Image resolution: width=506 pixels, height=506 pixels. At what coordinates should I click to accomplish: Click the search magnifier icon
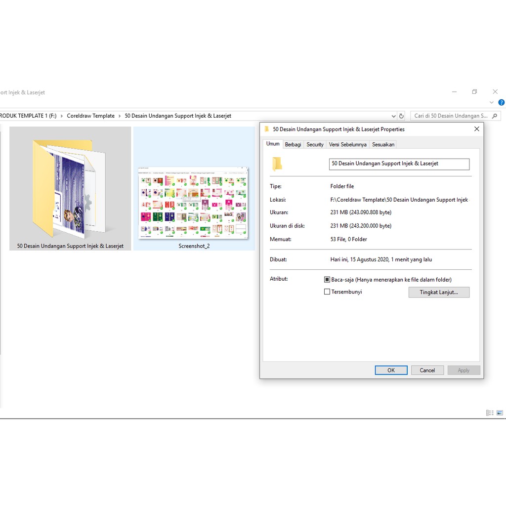pos(495,116)
